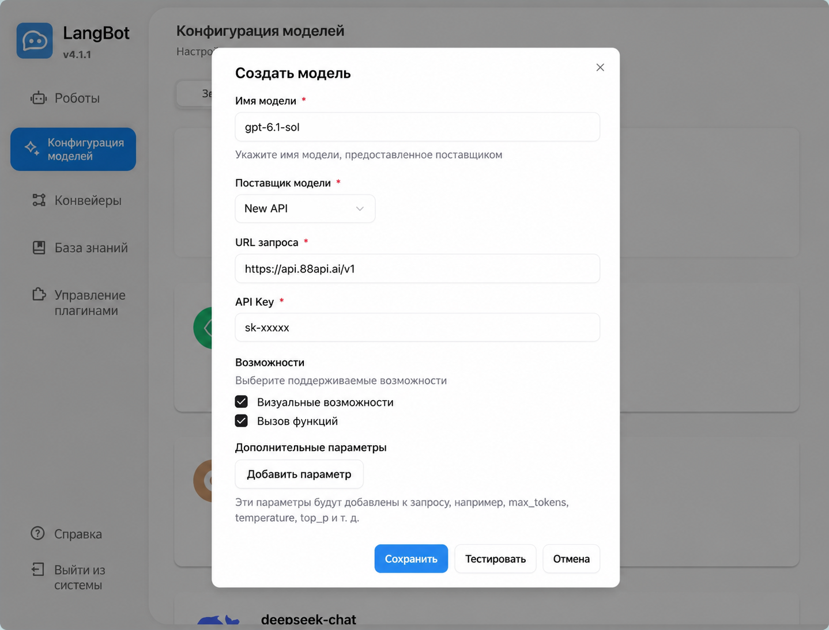Click the robot icon beside Роботы
The height and width of the screenshot is (630, 829).
[39, 98]
